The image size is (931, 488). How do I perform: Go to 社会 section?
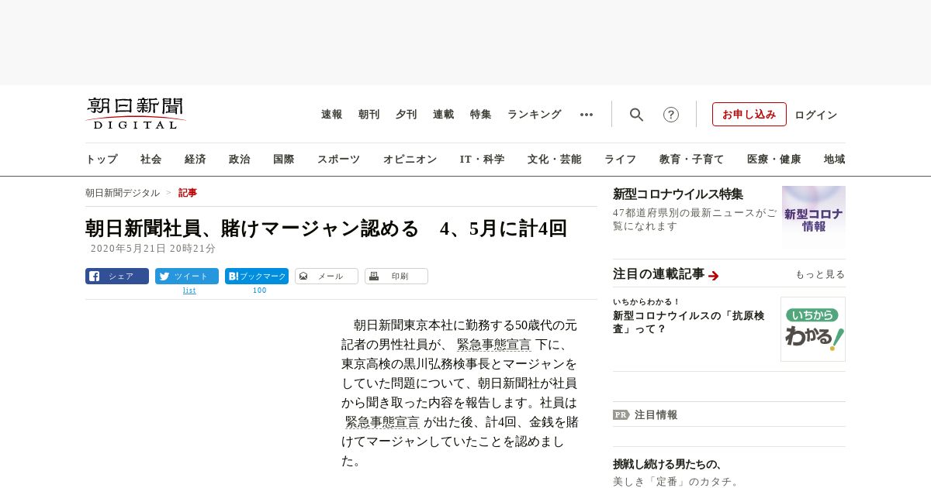click(x=151, y=160)
